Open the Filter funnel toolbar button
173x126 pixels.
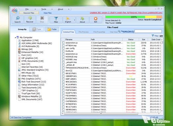56,20
